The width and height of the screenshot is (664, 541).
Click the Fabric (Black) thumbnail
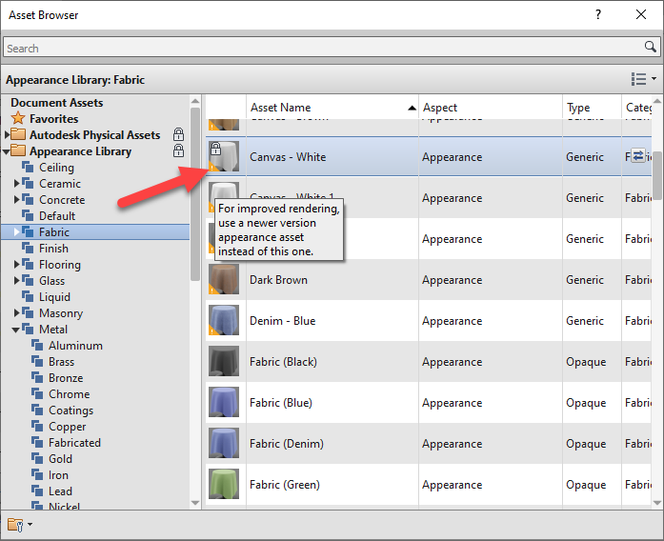(224, 361)
